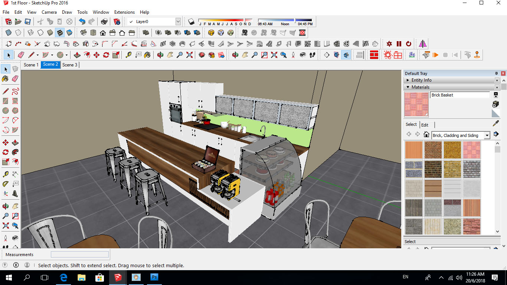Toggle X-Ray face style
This screenshot has height=285, width=507.
click(9, 33)
